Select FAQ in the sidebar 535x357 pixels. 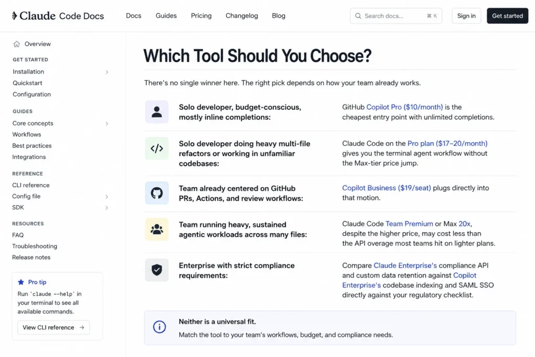tap(18, 235)
